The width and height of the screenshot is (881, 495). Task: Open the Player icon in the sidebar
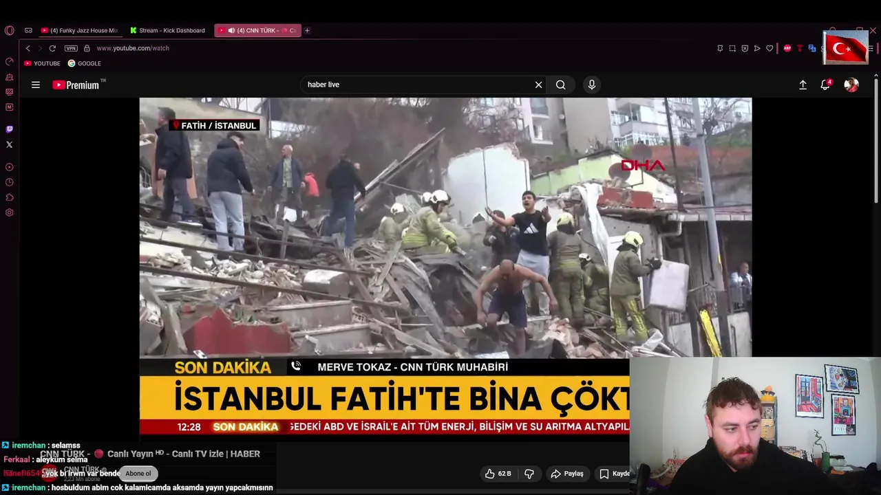[9, 167]
